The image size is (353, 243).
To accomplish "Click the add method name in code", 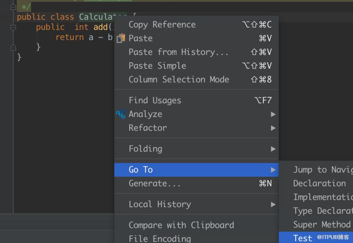I will point(101,27).
